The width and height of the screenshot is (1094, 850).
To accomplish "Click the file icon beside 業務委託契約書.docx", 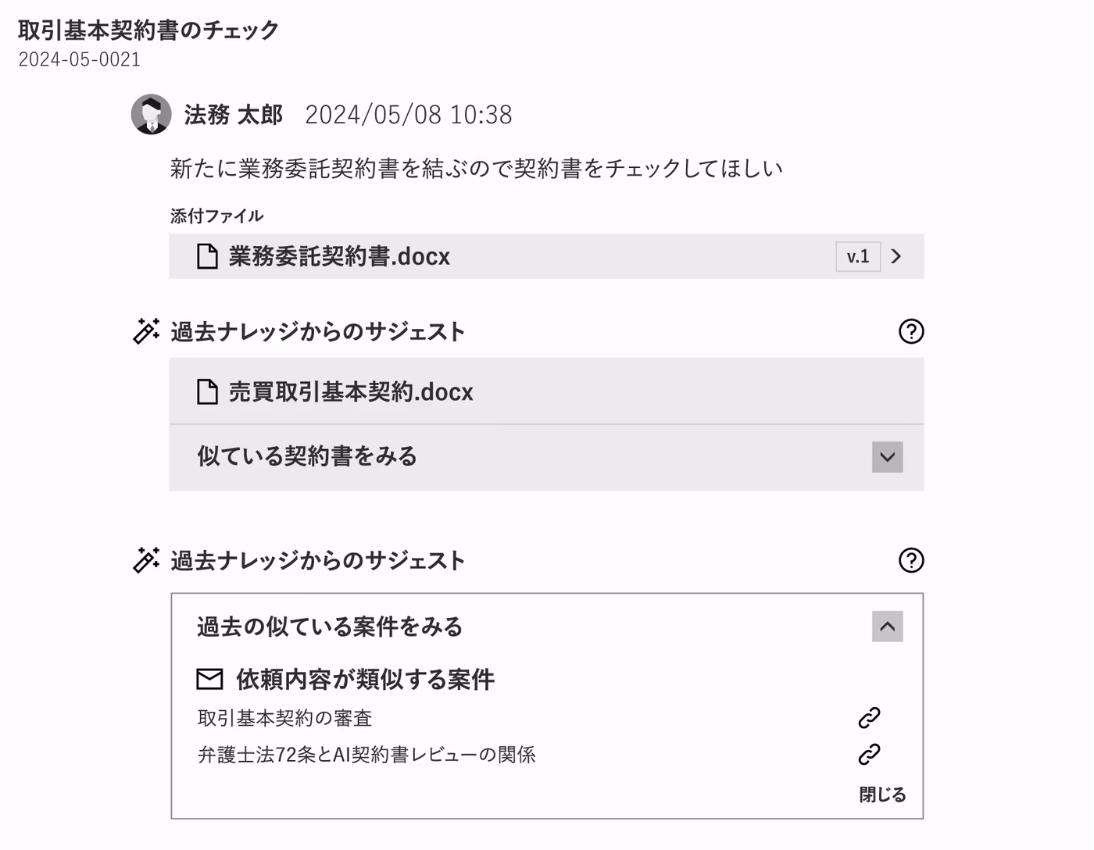I will coord(207,256).
